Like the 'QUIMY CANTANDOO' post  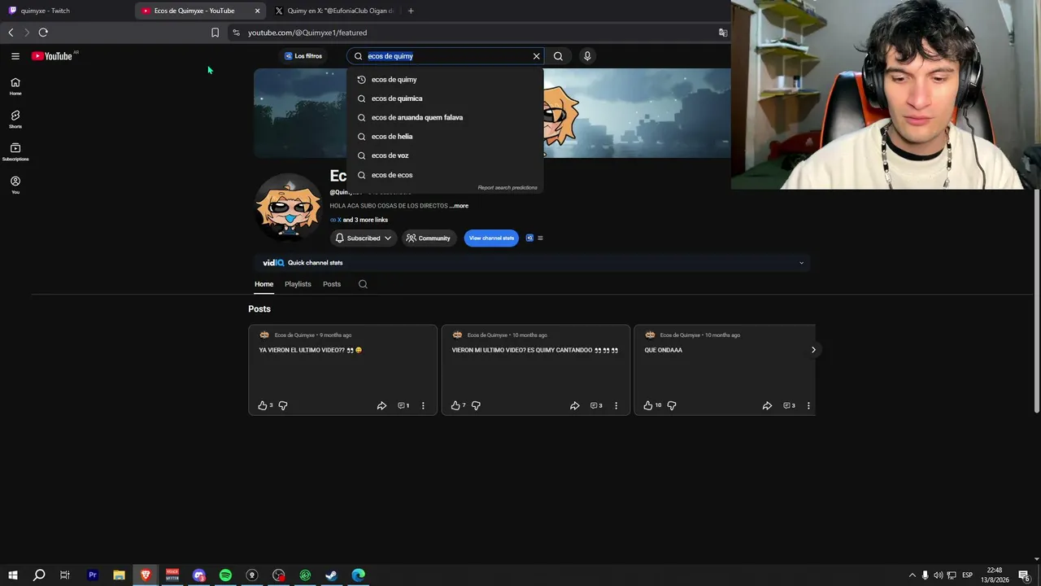(x=455, y=405)
